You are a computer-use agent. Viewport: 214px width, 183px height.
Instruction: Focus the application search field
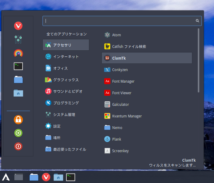122,21
